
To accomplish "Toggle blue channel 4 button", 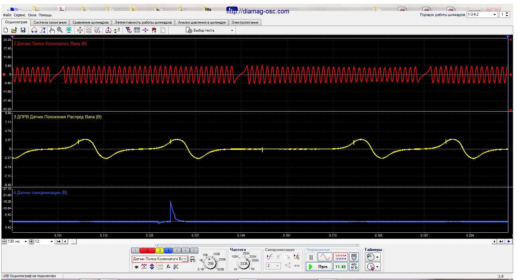I will [x=168, y=251].
